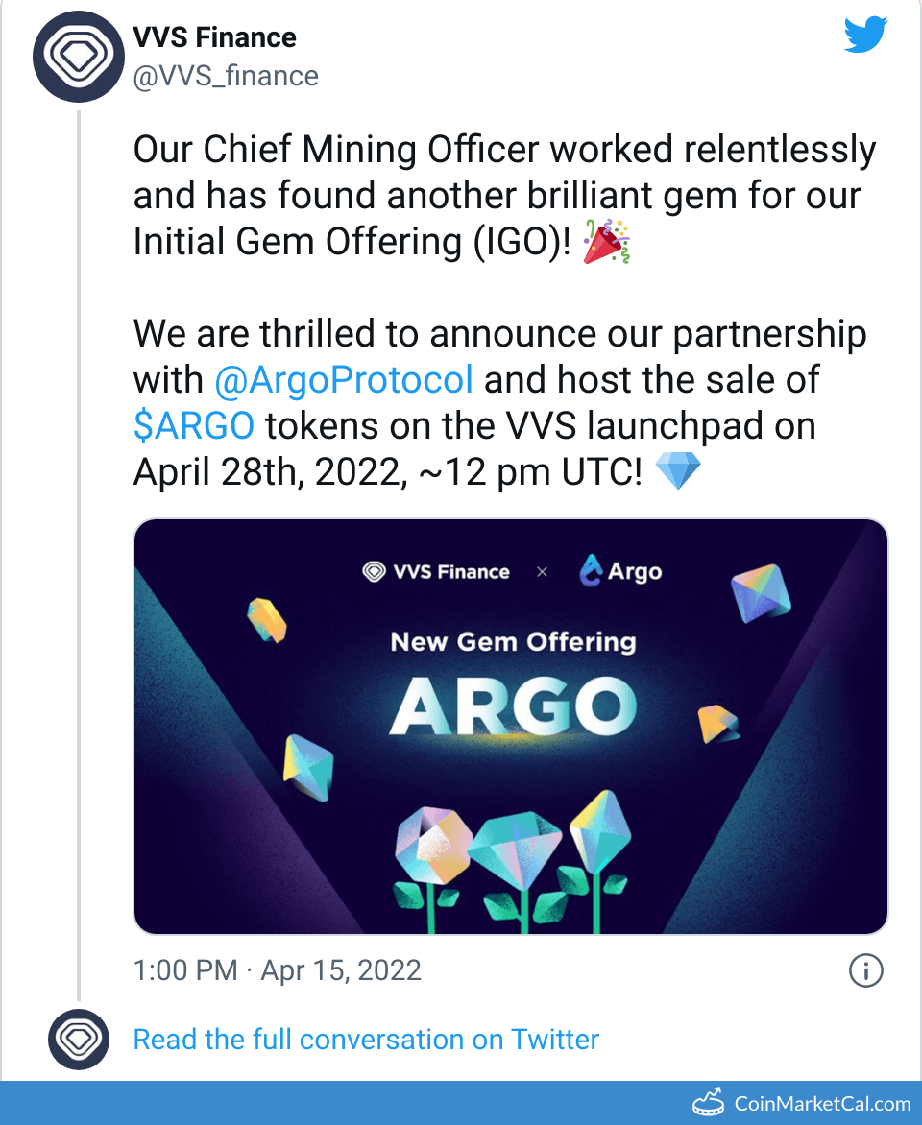The height and width of the screenshot is (1125, 922).
Task: Click the gem flowers in the banner
Action: [x=512, y=854]
